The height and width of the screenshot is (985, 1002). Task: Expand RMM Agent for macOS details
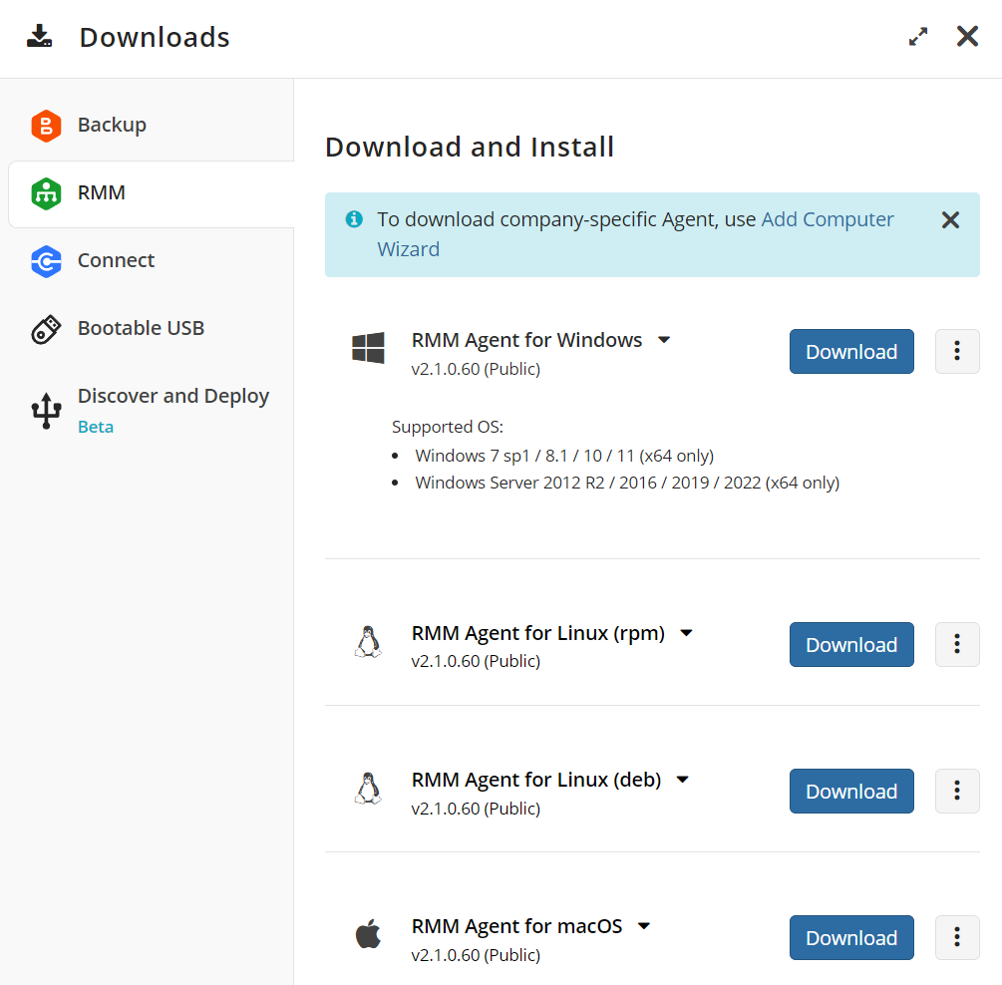[x=644, y=926]
